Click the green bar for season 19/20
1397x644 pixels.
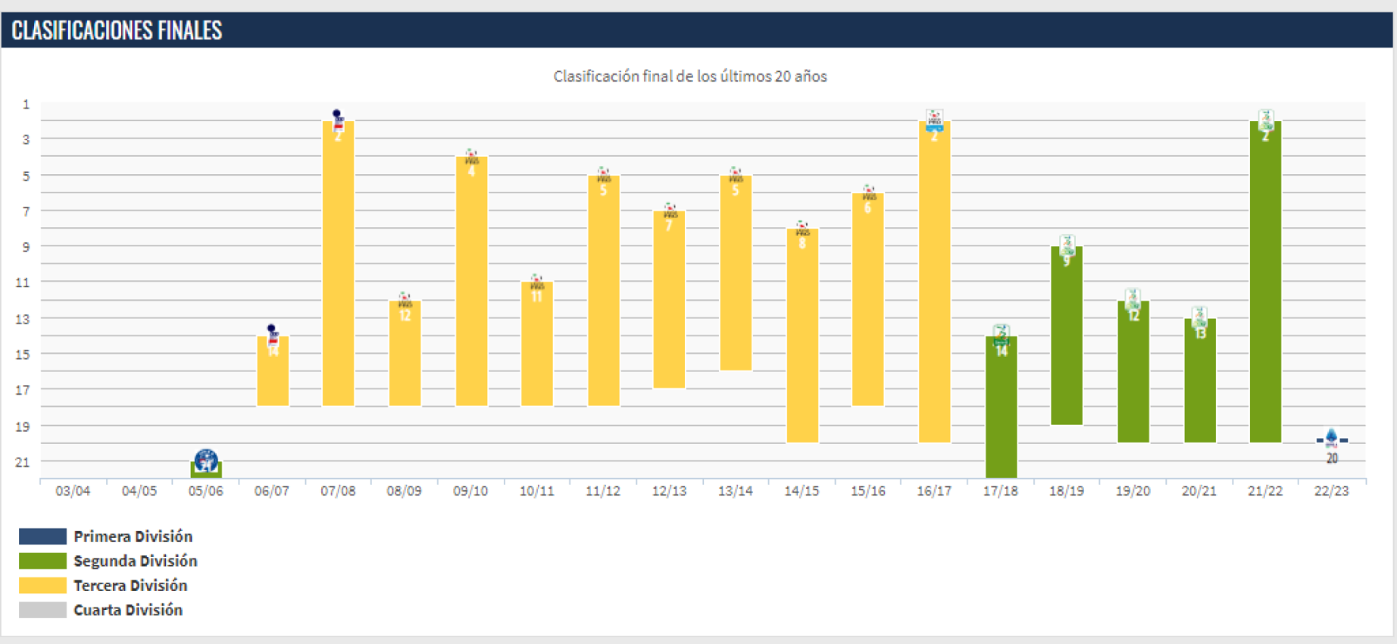(x=1133, y=371)
